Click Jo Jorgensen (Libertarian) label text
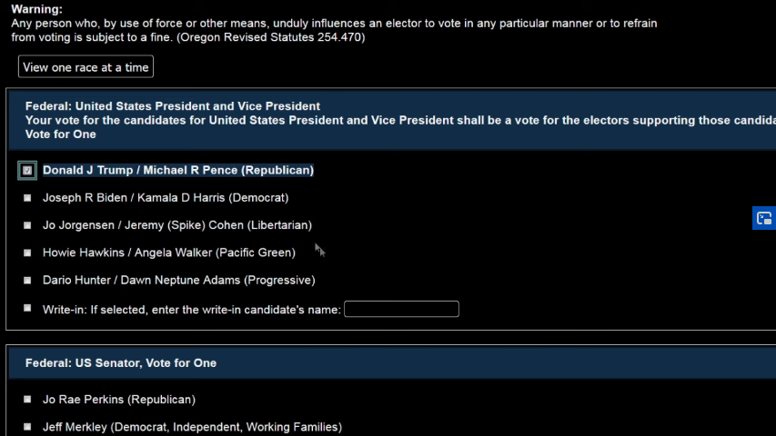The image size is (776, 436). pyautogui.click(x=177, y=225)
